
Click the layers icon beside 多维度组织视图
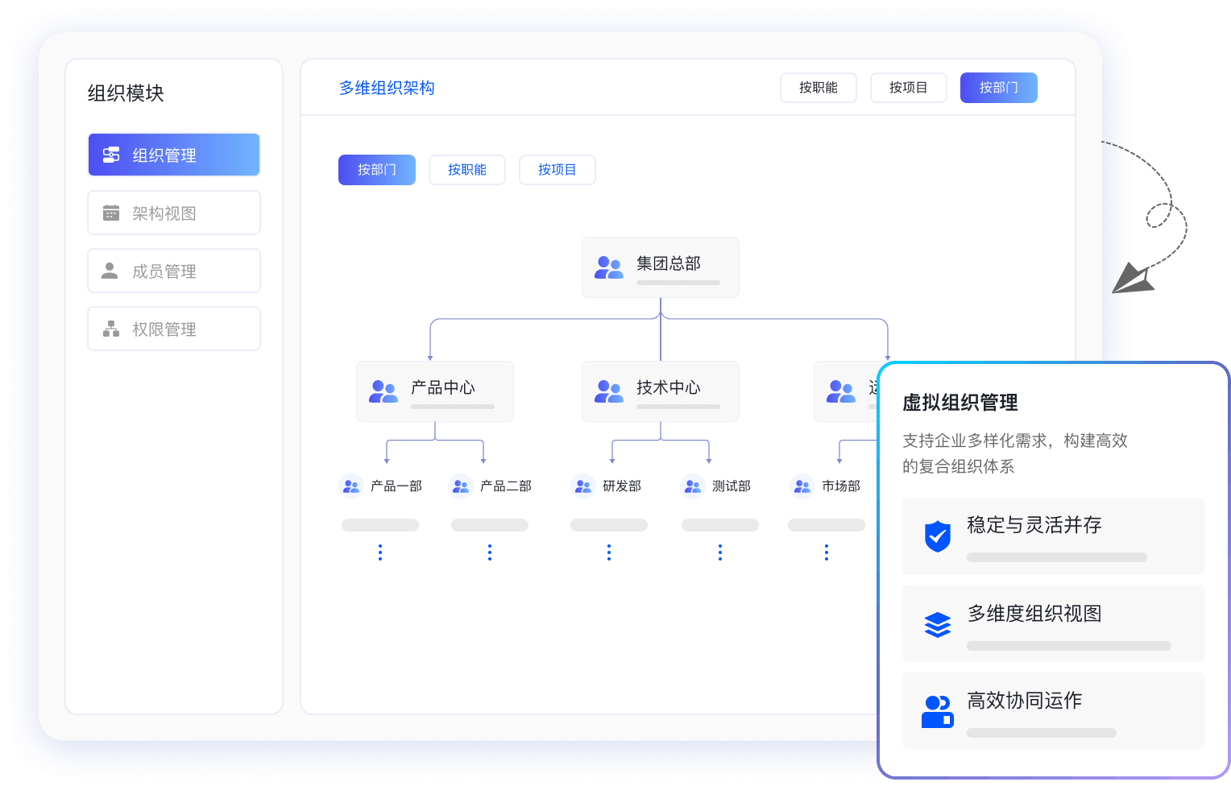(938, 624)
